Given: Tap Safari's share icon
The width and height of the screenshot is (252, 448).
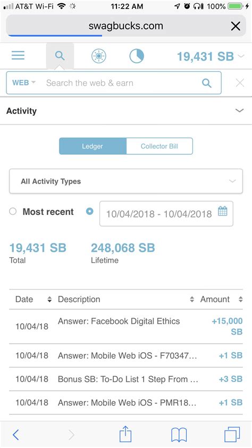Looking at the screenshot, I should (x=125, y=434).
